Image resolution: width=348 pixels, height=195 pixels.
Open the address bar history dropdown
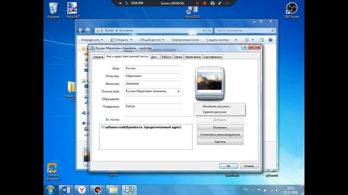(x=204, y=30)
